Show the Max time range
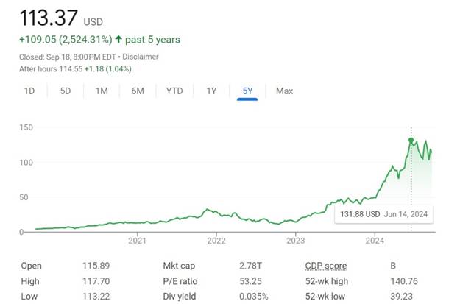460x304 pixels. click(x=284, y=91)
